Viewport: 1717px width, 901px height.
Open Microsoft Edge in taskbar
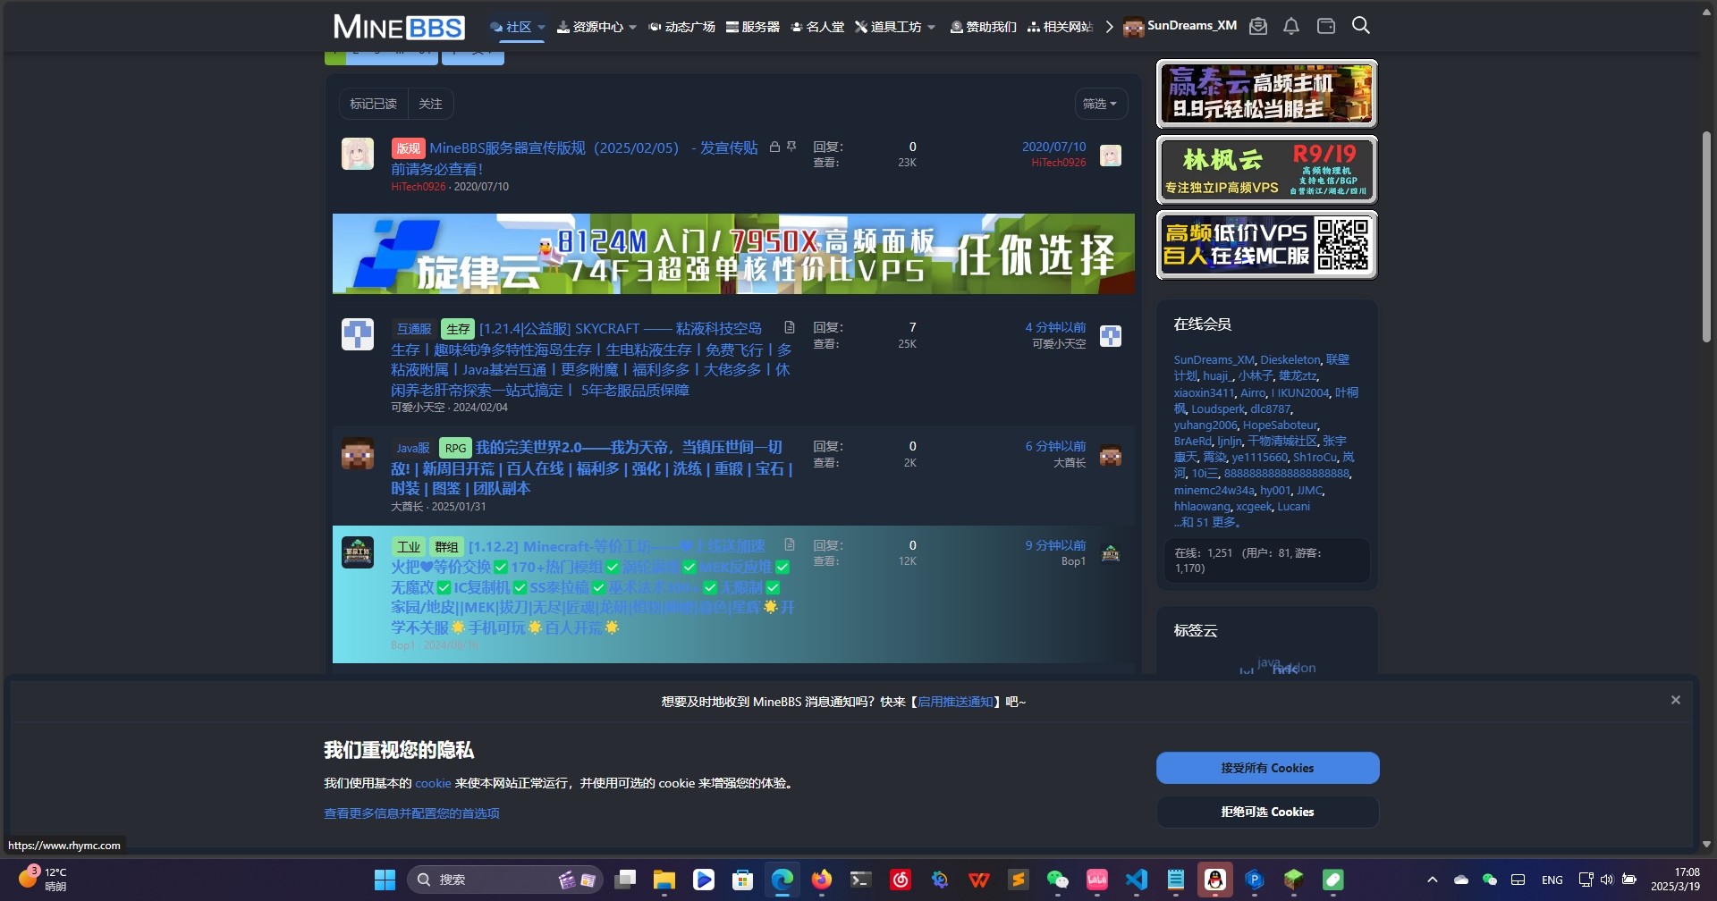coord(782,880)
